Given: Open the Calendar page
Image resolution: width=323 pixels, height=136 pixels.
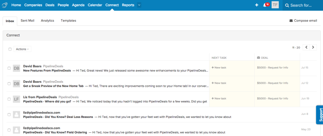Looking at the screenshot, I should click(95, 5).
